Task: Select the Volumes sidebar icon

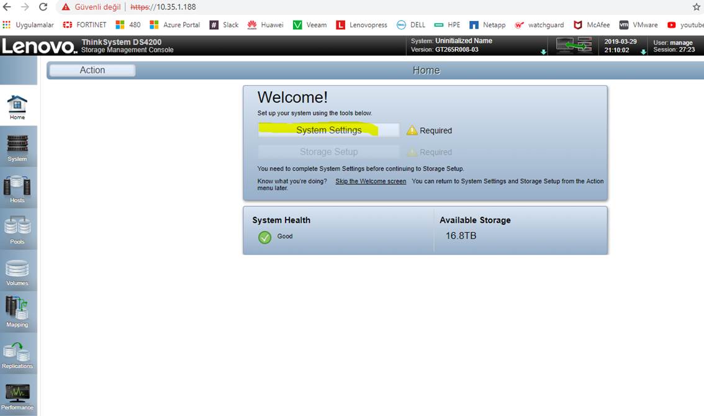Action: pos(17,272)
